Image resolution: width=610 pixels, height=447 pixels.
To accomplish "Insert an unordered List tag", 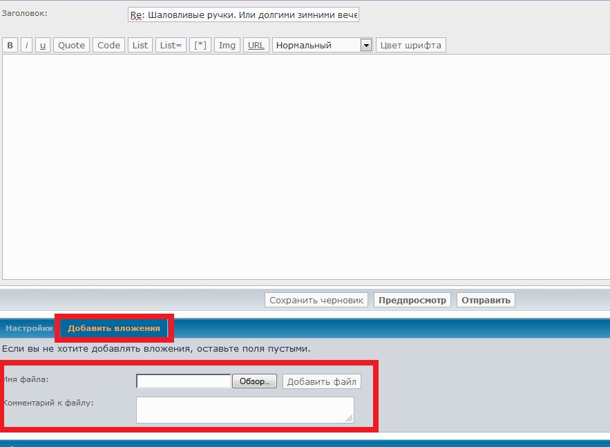I will [x=140, y=46].
